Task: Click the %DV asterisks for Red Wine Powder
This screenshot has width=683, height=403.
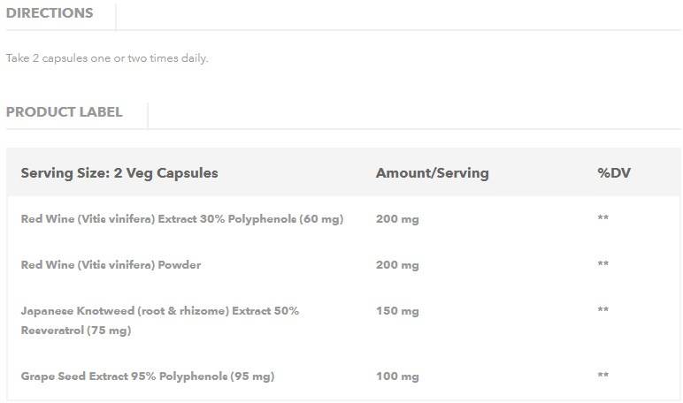Action: tap(603, 264)
